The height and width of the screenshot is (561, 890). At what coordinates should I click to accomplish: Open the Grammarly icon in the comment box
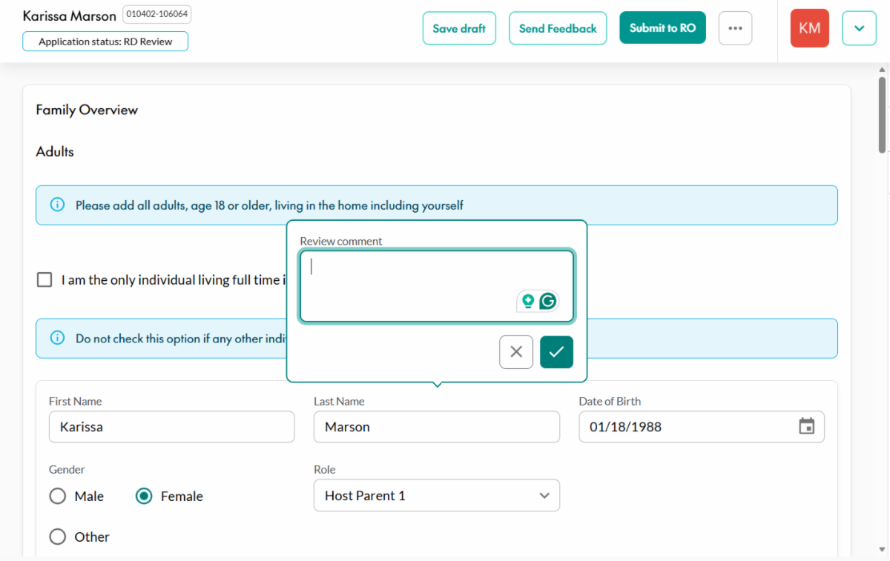pyautogui.click(x=548, y=301)
